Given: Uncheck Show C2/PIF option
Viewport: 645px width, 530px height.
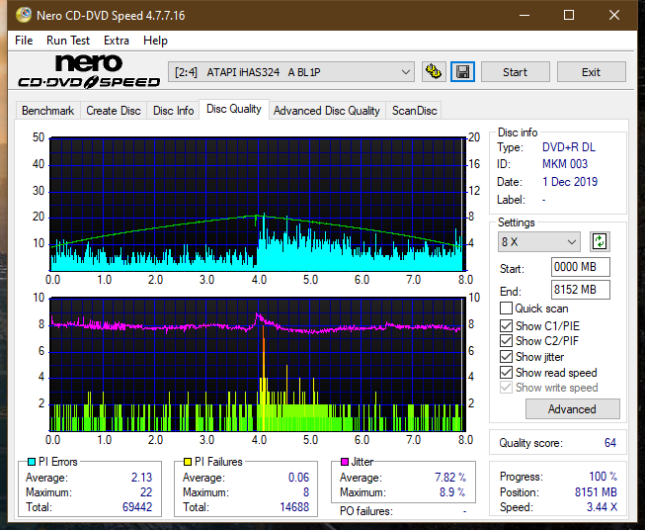Looking at the screenshot, I should (506, 341).
